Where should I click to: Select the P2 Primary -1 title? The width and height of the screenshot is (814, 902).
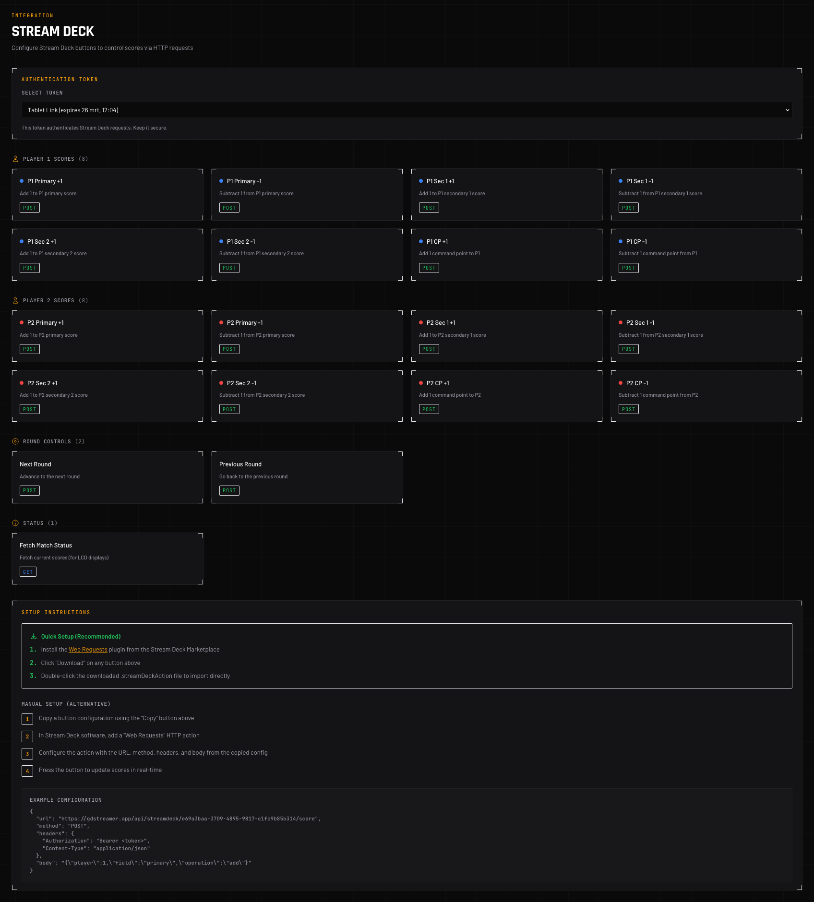tap(245, 323)
